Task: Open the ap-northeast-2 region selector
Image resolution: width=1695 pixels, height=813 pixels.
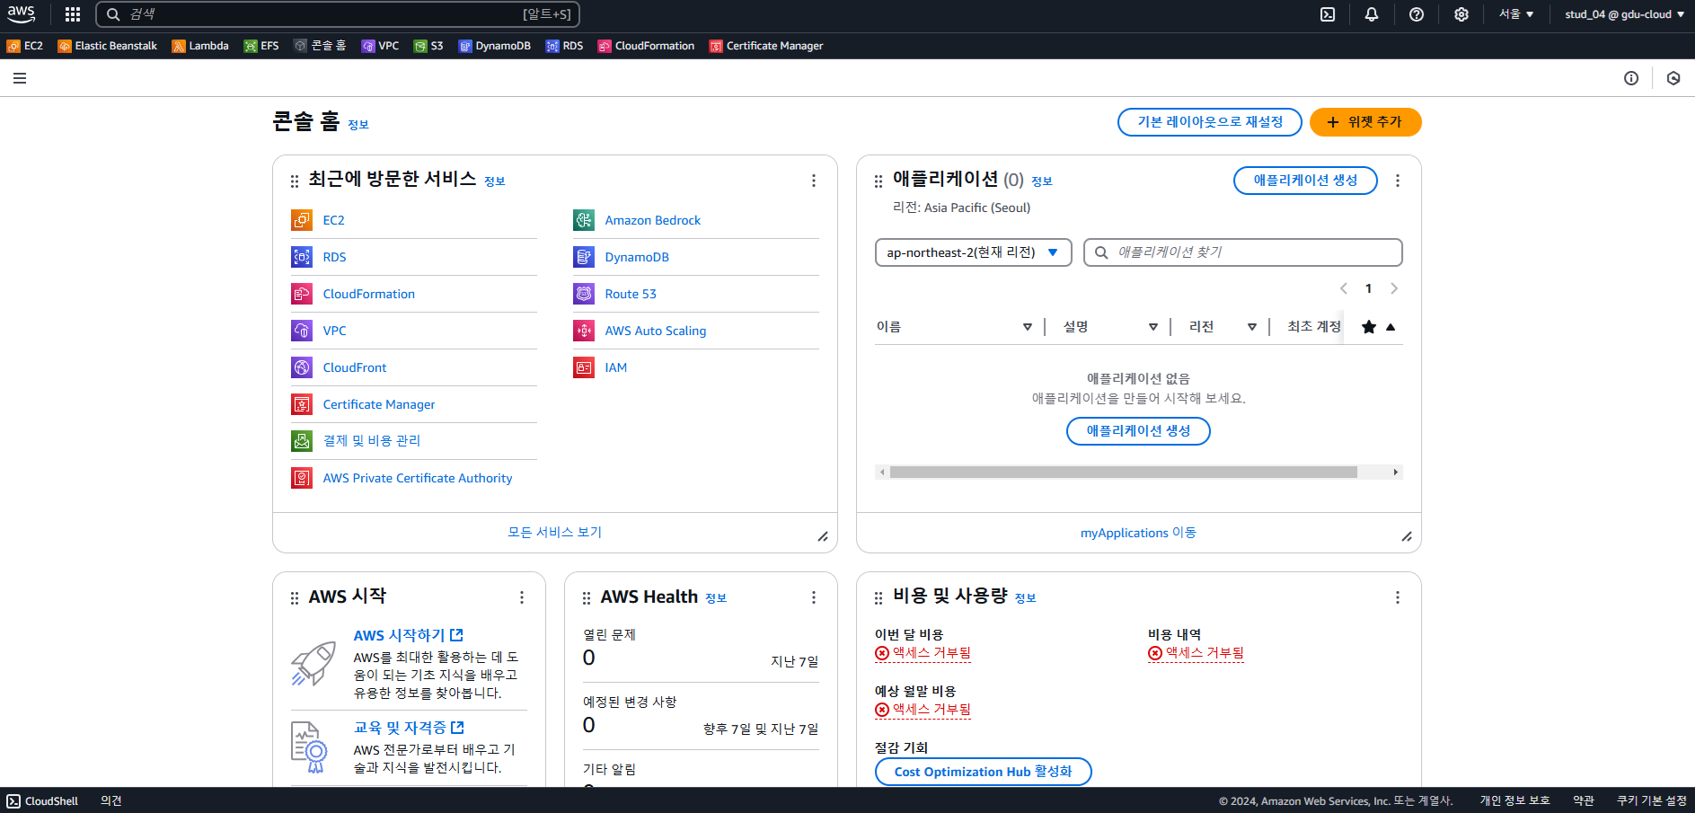Action: tap(974, 252)
